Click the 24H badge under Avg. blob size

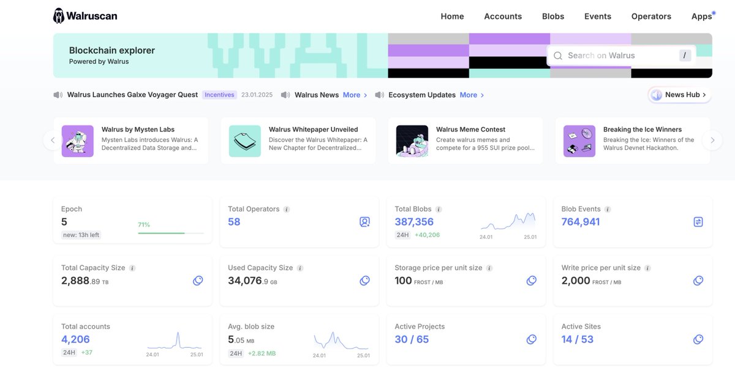click(x=236, y=352)
